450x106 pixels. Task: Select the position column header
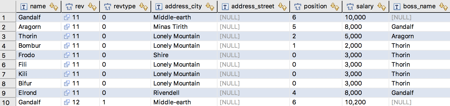coord(316,6)
